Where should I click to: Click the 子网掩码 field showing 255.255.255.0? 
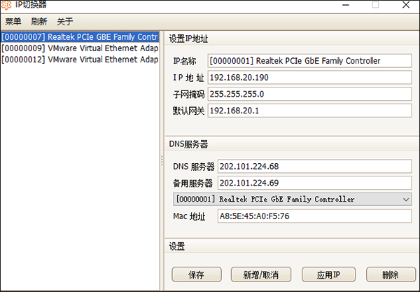[x=308, y=94]
